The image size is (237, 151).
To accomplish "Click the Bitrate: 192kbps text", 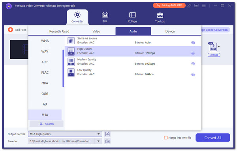I will point(145,63).
